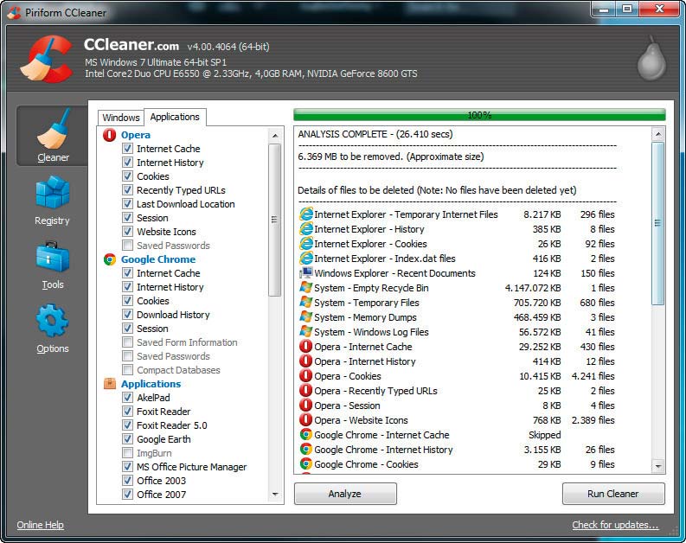Select Opera - Recently Typed URLs result row

tap(457, 391)
